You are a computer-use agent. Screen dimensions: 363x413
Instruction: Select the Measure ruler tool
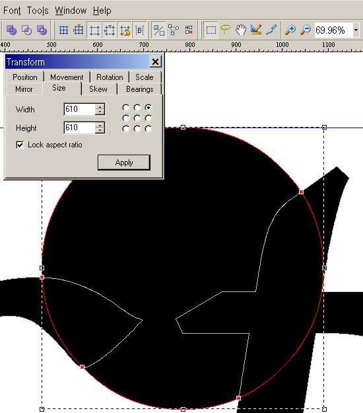click(256, 30)
